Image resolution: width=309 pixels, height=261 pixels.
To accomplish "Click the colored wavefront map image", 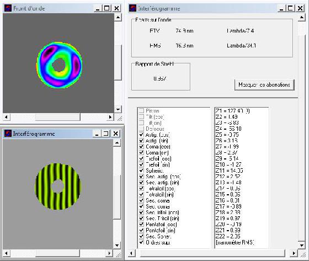I will [60, 65].
